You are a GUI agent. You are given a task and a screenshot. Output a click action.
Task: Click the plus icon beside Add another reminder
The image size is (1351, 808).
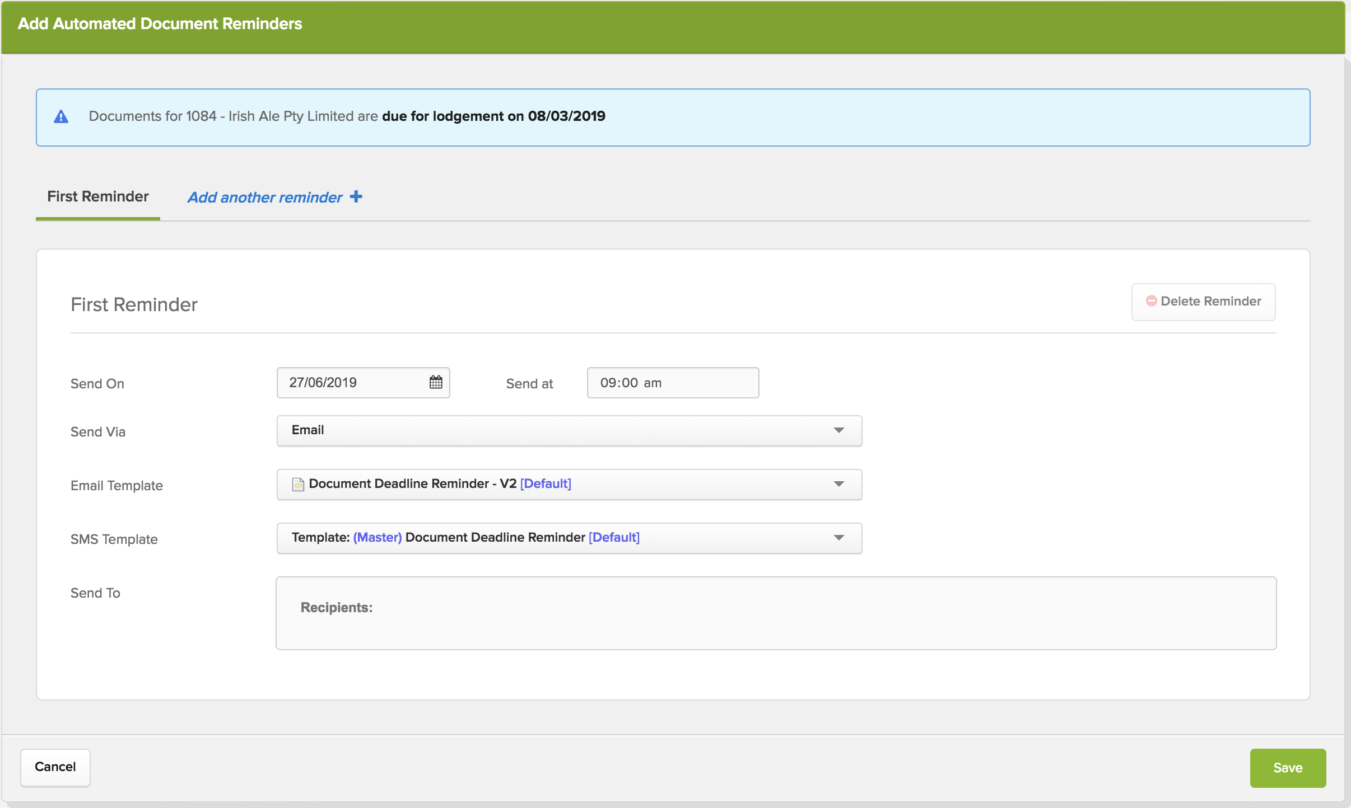pyautogui.click(x=356, y=197)
